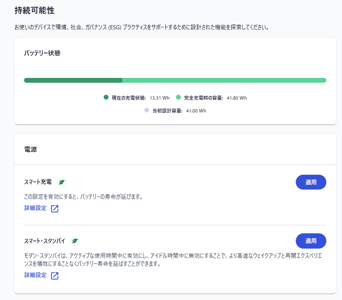The height and width of the screenshot is (300, 342).
Task: Click the 電源 section header
Action: 31,149
